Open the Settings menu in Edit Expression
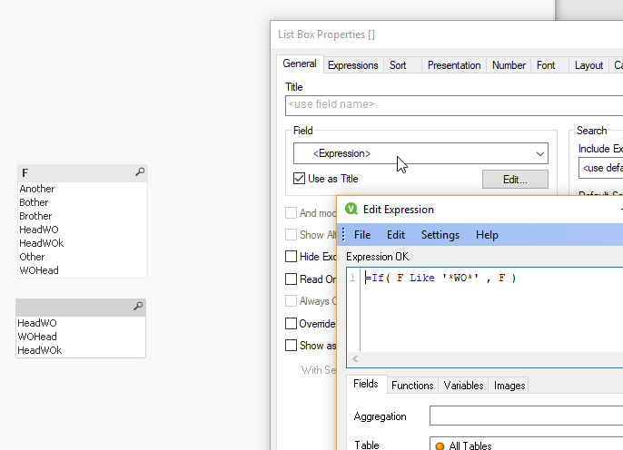 [x=440, y=235]
